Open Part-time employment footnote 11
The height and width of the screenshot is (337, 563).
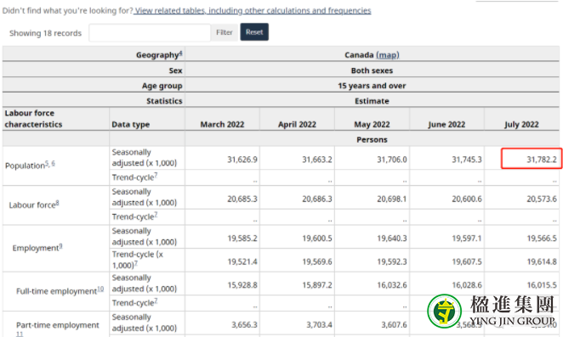point(20,334)
